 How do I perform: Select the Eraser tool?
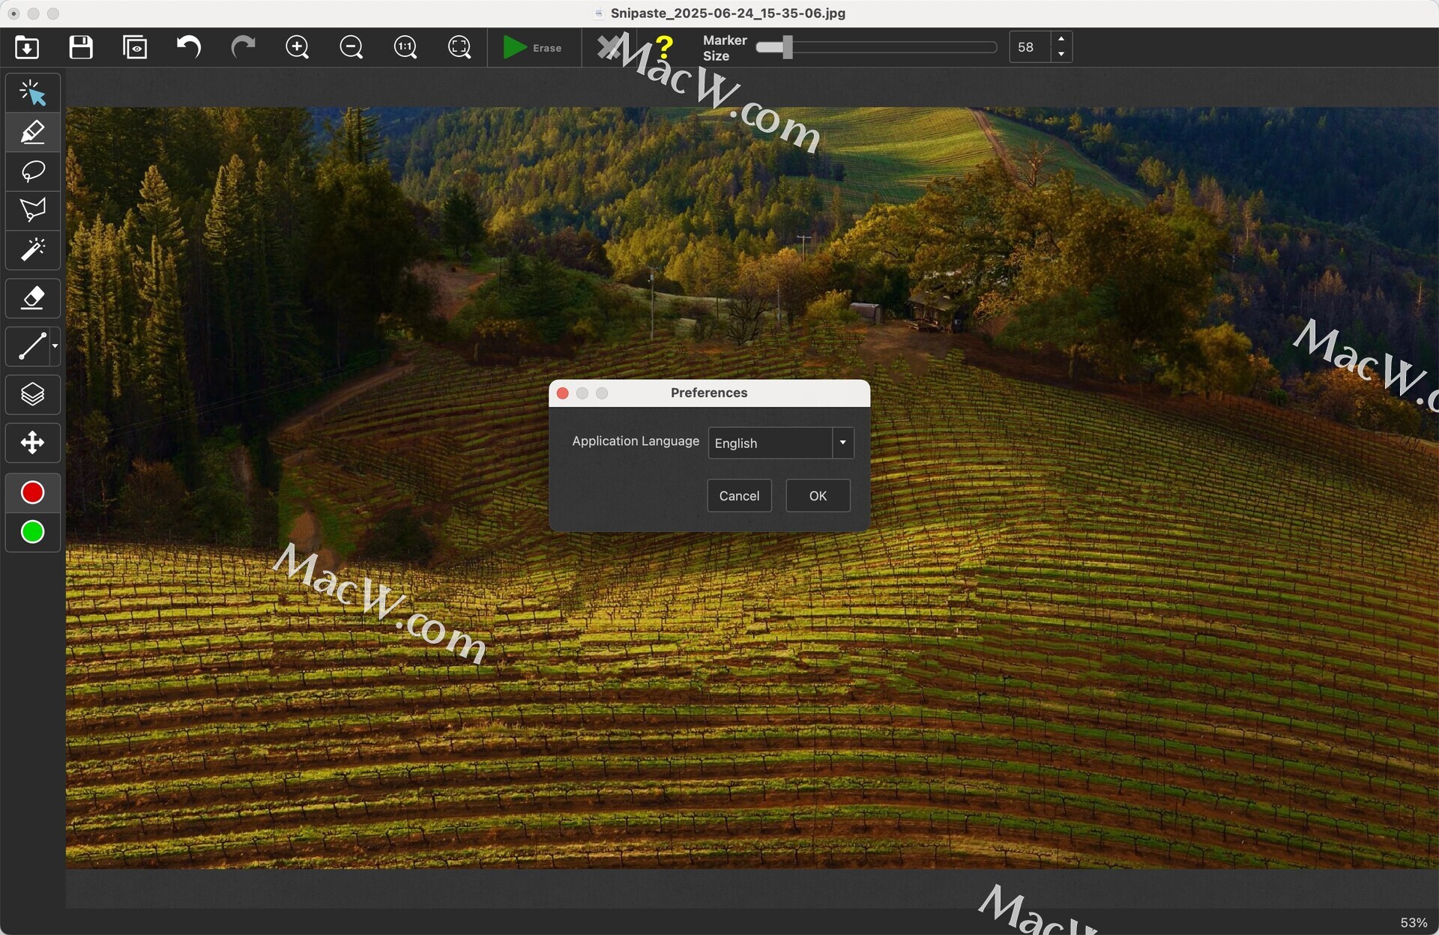pos(33,298)
